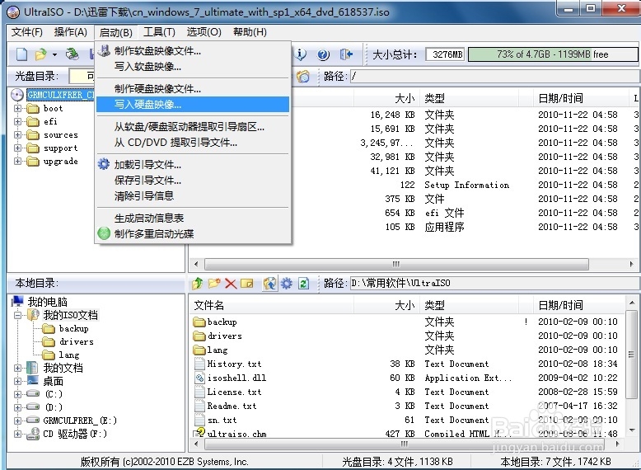
Task: Click the Help question mark toolbar icon
Action: click(x=323, y=54)
